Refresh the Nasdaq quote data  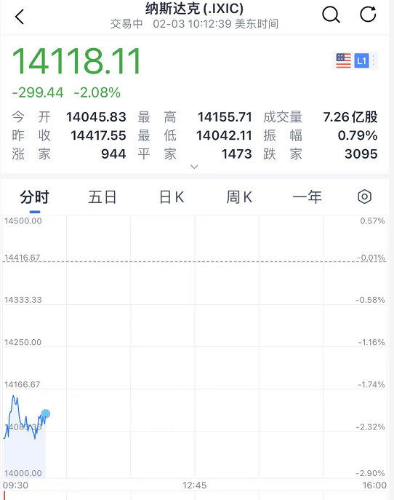(368, 15)
